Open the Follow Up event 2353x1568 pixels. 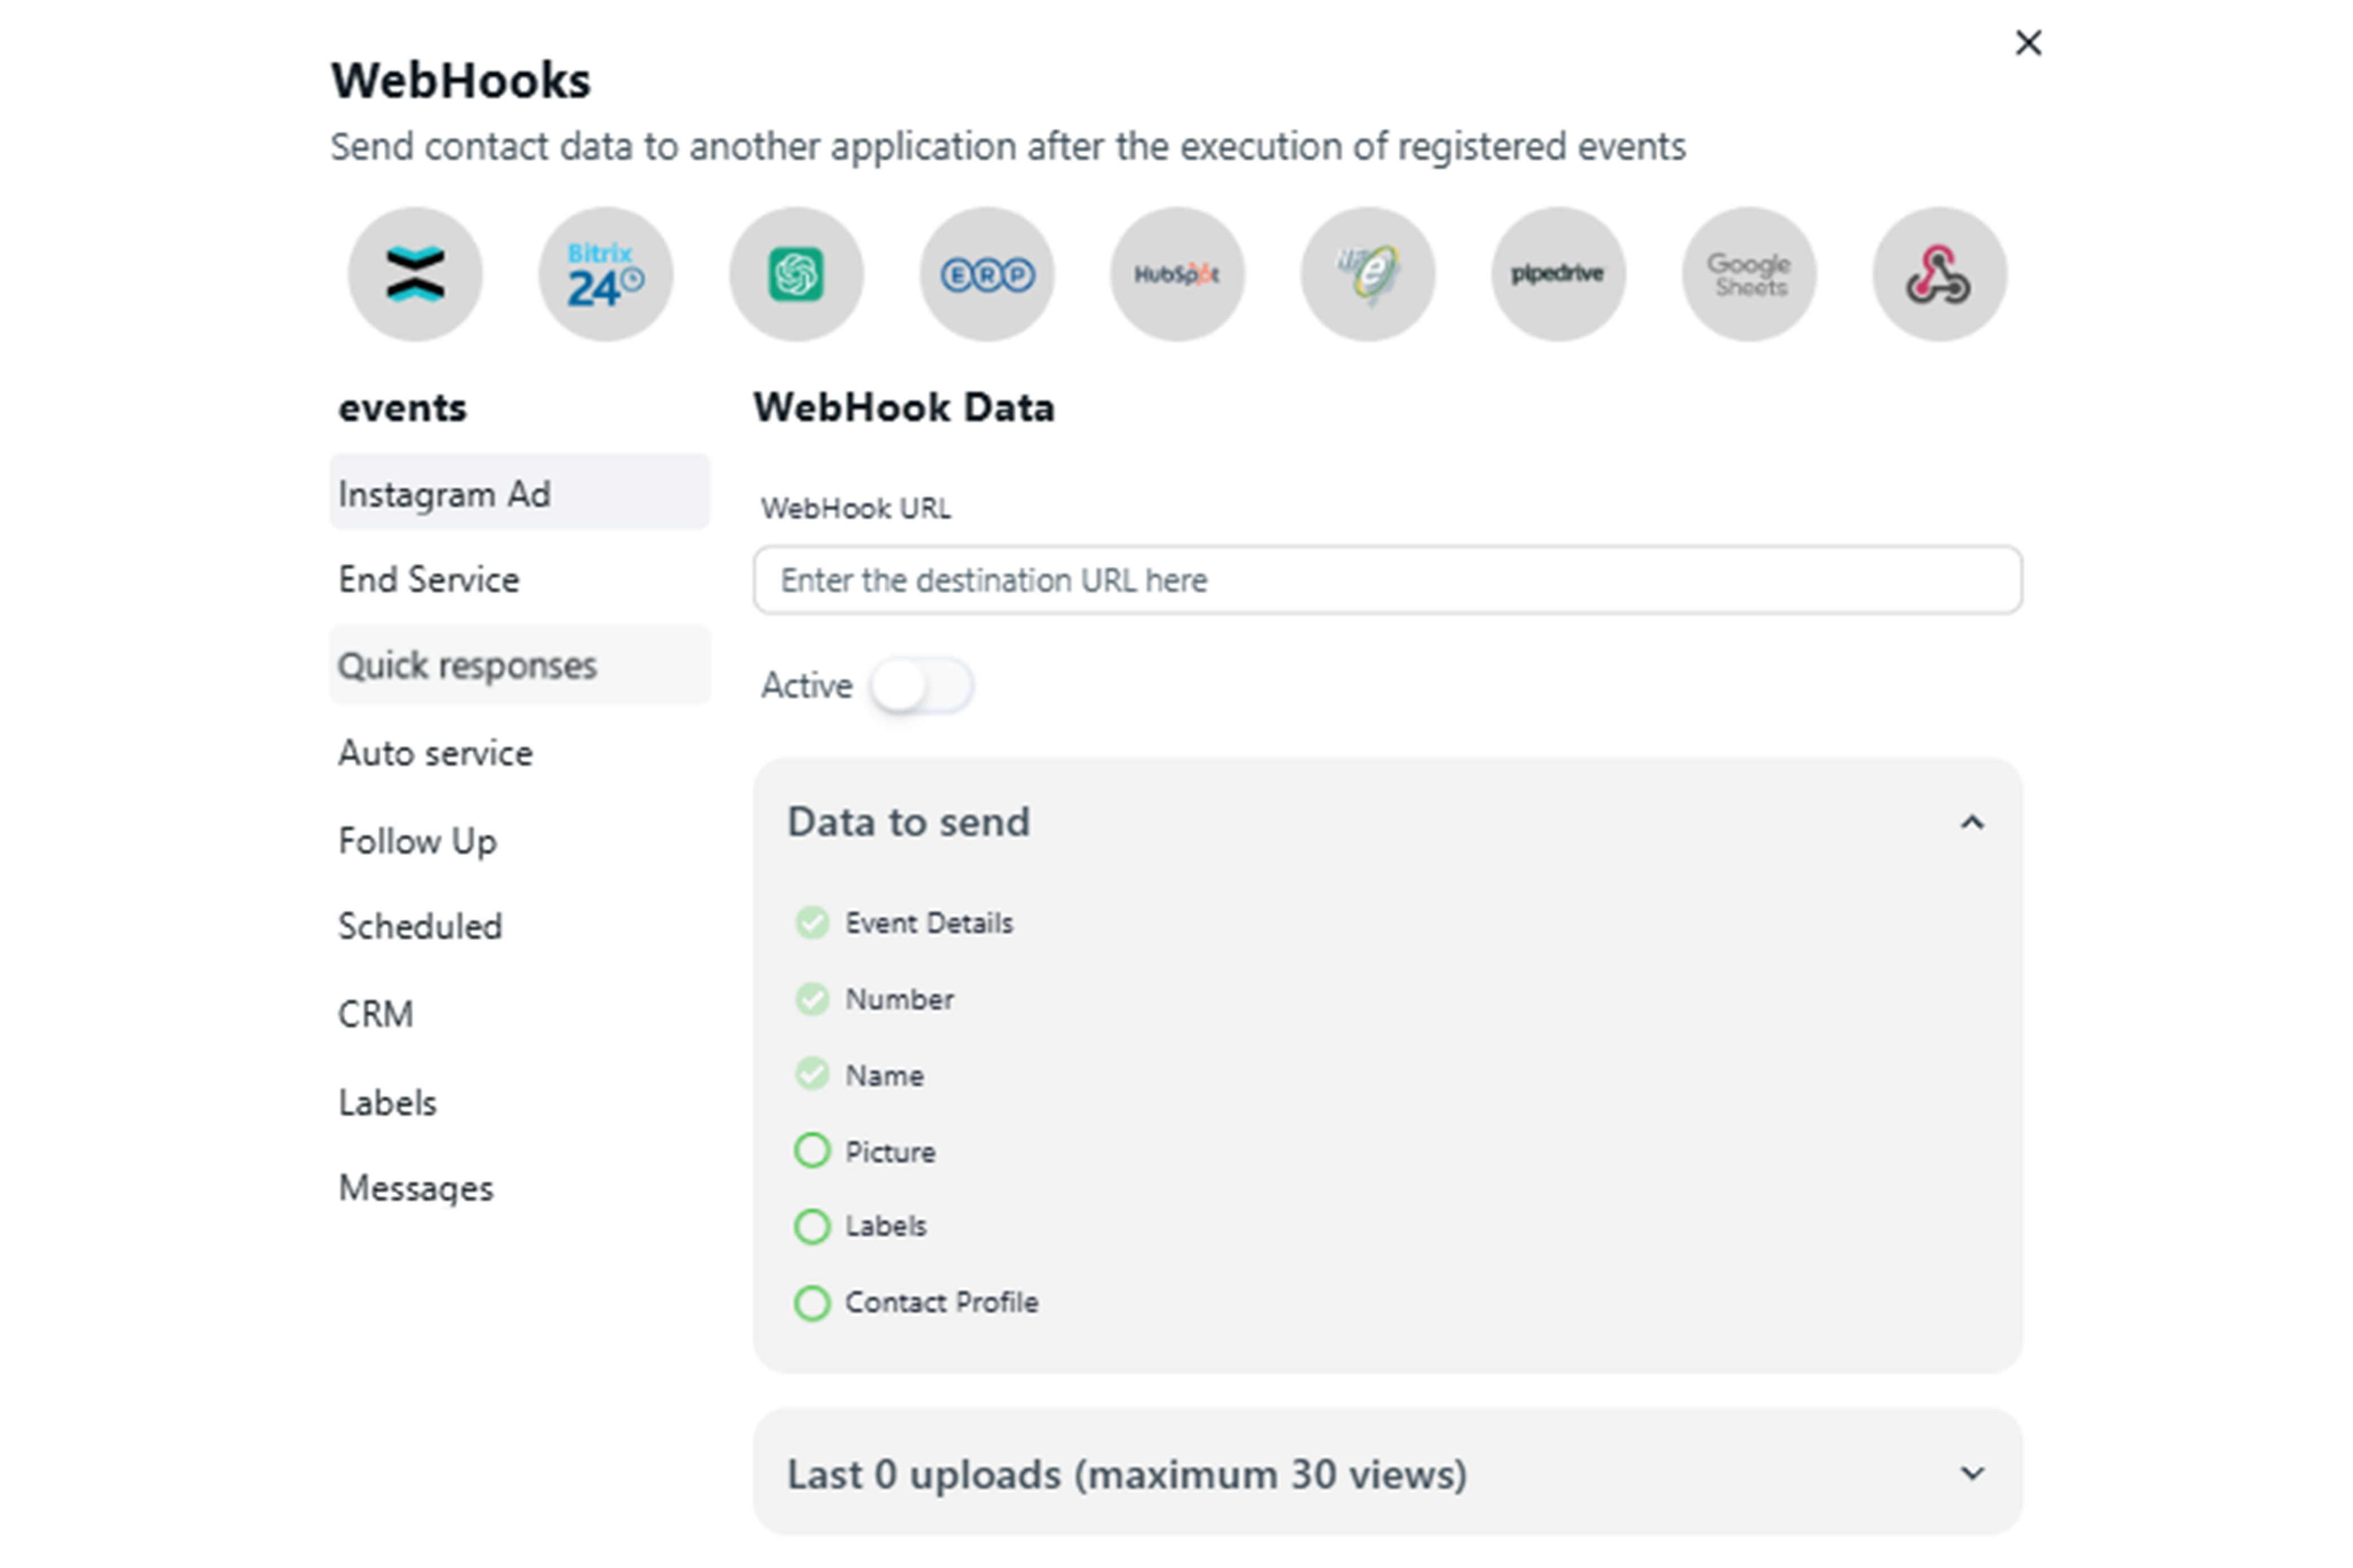tap(418, 841)
